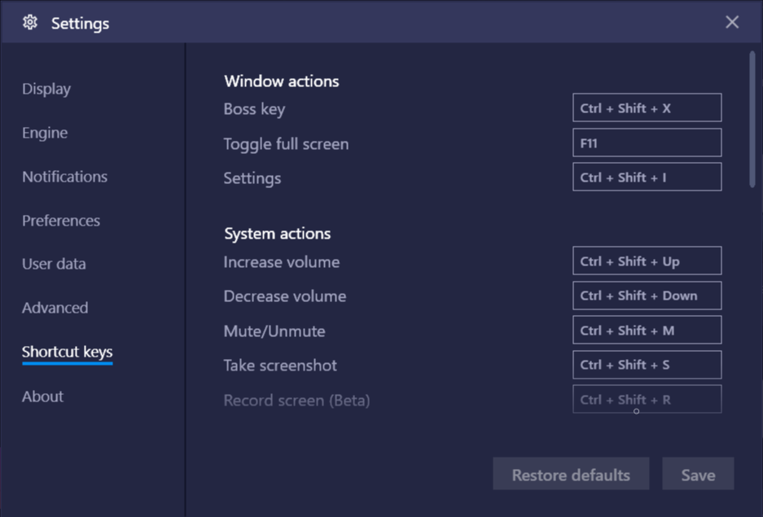763x517 pixels.
Task: Open the User data section
Action: coord(54,264)
